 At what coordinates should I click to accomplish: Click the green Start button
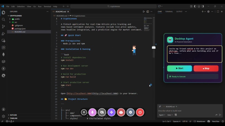click(179, 68)
